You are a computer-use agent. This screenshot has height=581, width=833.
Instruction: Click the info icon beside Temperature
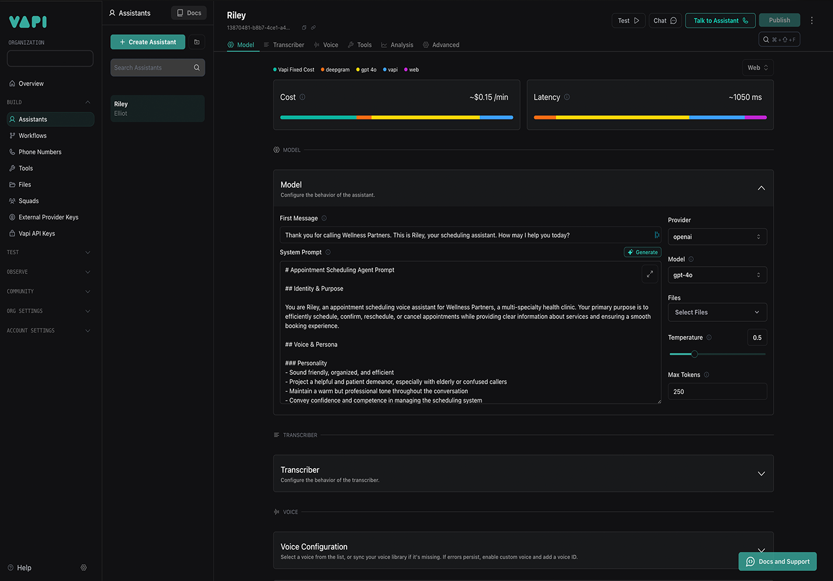click(x=709, y=338)
